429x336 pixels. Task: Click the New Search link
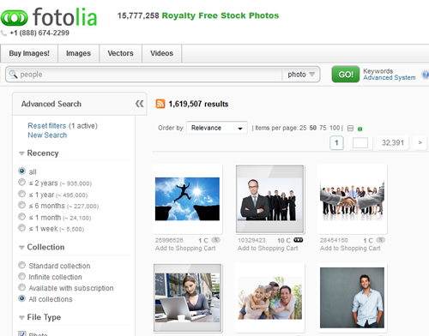47,135
